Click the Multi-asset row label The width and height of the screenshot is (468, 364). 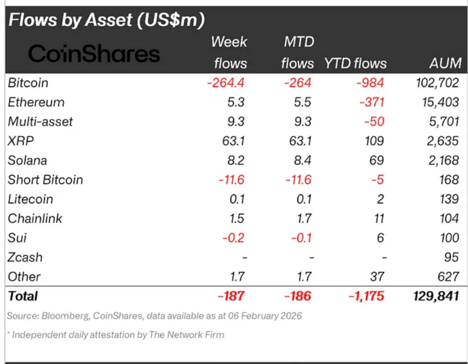point(40,121)
